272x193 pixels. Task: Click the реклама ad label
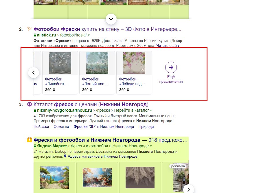178,166
